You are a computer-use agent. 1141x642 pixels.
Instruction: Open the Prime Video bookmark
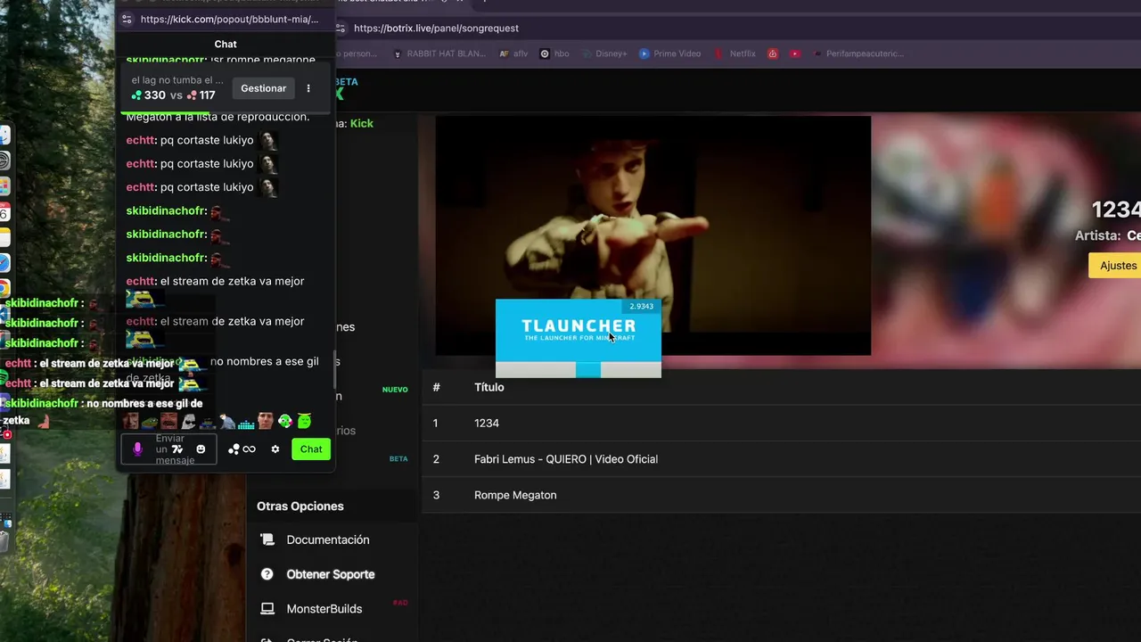coord(669,53)
